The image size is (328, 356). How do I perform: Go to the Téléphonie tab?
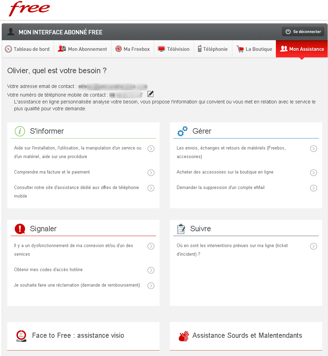click(213, 49)
